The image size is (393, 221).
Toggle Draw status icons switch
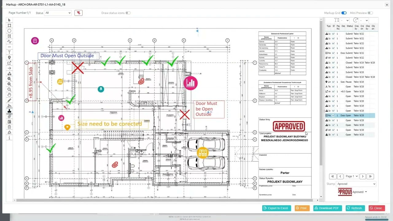(128, 13)
